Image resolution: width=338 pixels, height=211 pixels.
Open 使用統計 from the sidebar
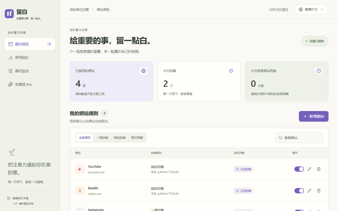30,57
